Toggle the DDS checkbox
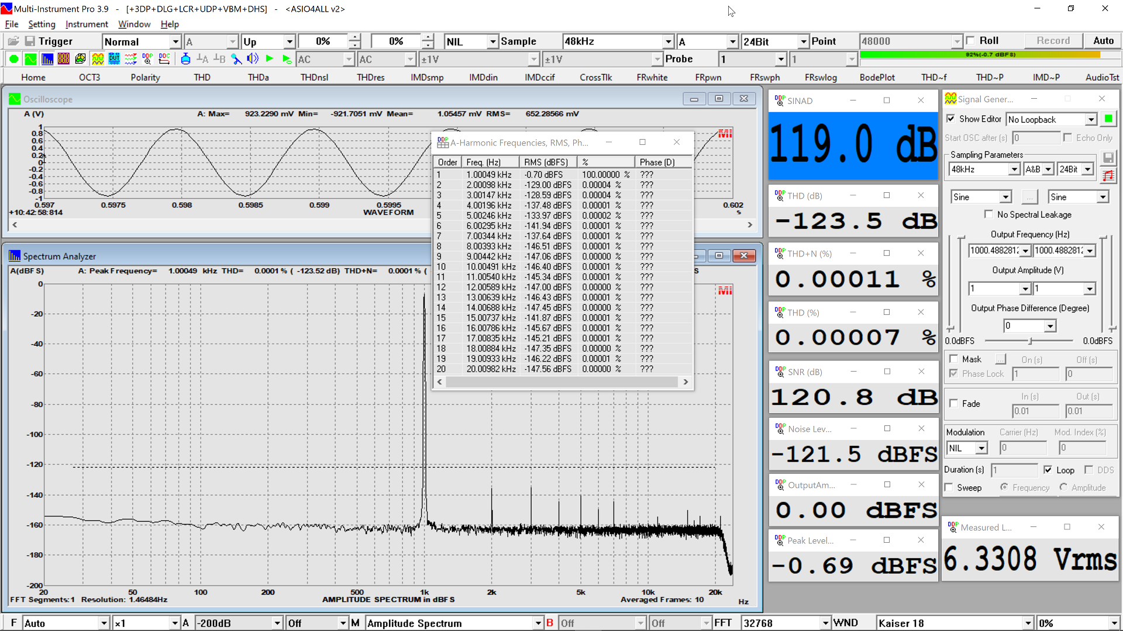This screenshot has width=1123, height=631. click(1088, 470)
